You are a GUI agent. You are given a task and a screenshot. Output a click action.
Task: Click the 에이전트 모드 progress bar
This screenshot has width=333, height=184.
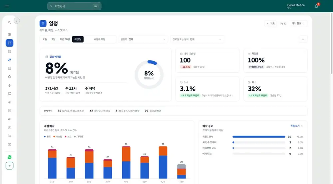tap(259, 148)
